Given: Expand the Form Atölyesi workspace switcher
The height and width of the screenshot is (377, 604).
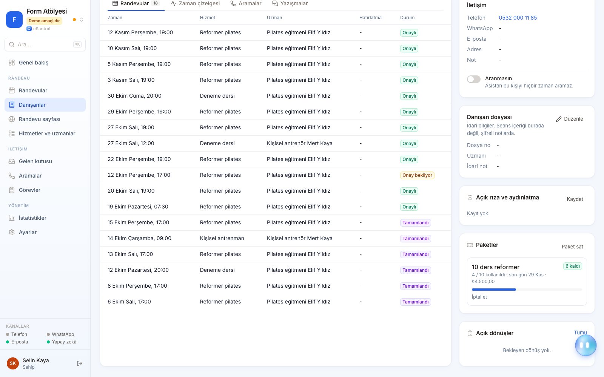Looking at the screenshot, I should [82, 20].
